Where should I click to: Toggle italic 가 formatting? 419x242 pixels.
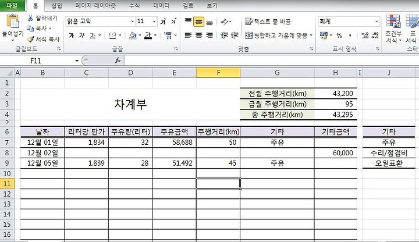pyautogui.click(x=81, y=35)
